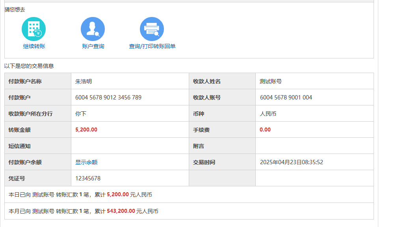The width and height of the screenshot is (398, 227).
Task: Select the voucher number 12345678
Action: [x=88, y=178]
